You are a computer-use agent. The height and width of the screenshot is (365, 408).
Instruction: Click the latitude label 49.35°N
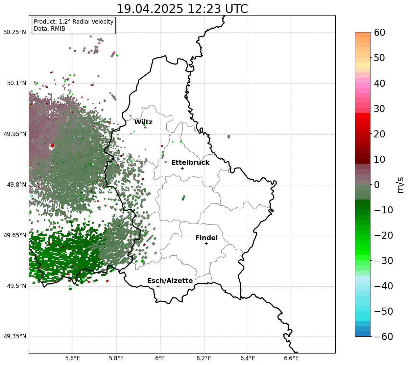coord(15,336)
